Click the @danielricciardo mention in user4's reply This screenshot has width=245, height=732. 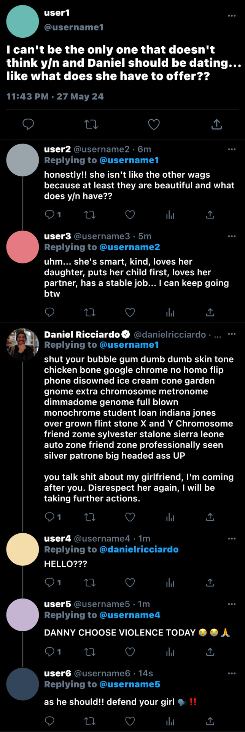click(139, 549)
